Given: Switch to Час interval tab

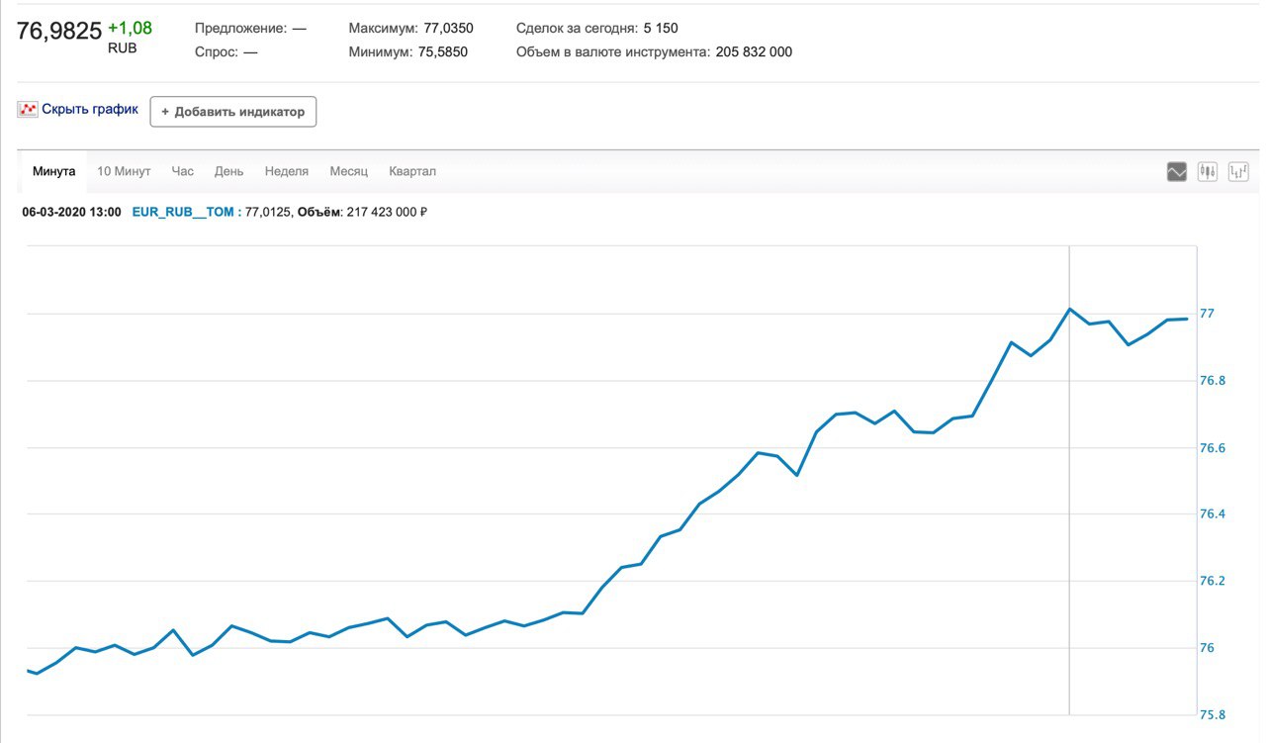Looking at the screenshot, I should (183, 171).
